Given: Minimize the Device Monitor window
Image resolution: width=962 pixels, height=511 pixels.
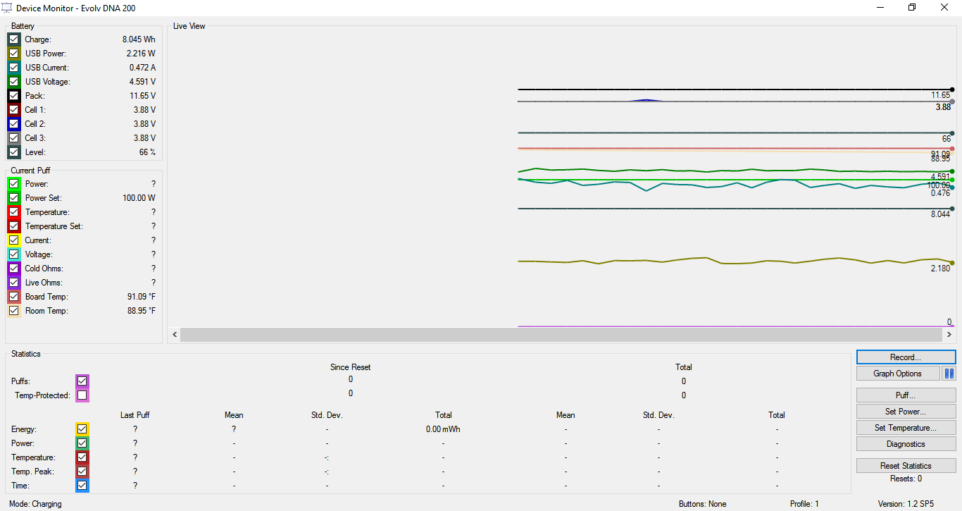Looking at the screenshot, I should pyautogui.click(x=880, y=8).
